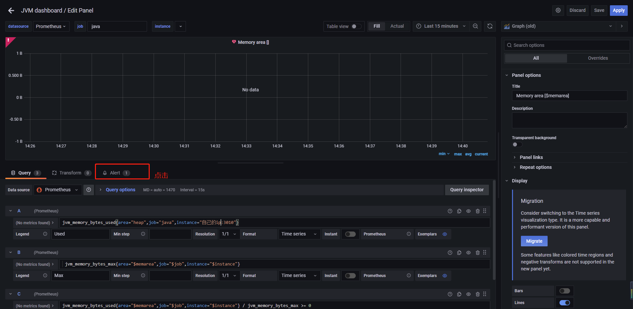
Task: Duplicate query B with copy icon
Action: coord(459,253)
